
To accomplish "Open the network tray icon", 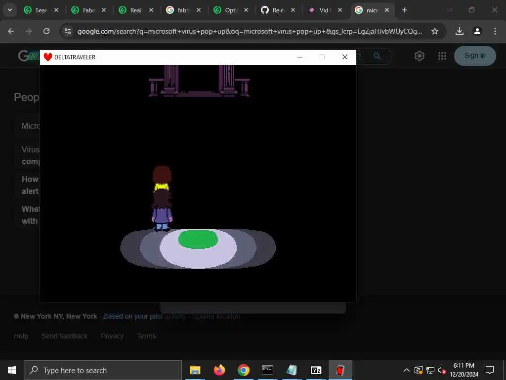I will (430, 370).
